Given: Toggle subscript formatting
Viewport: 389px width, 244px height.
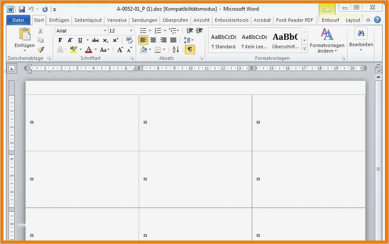Looking at the screenshot, I should point(105,40).
